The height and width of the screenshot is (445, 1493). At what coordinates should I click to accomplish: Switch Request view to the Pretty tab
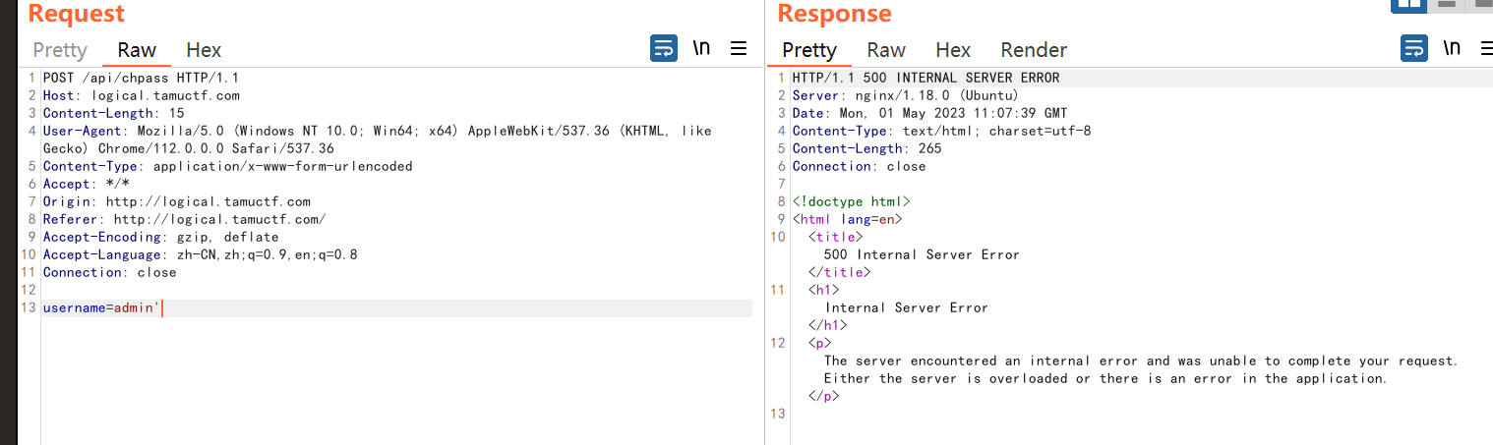[60, 50]
